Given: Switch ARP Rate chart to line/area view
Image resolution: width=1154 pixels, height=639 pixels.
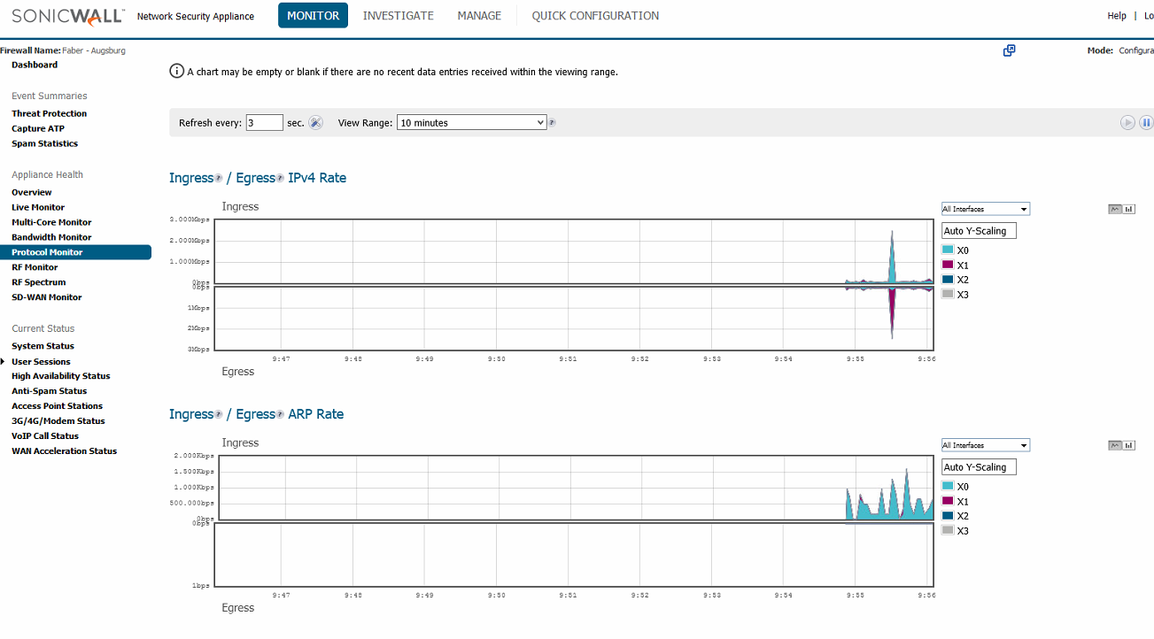Looking at the screenshot, I should (1115, 446).
